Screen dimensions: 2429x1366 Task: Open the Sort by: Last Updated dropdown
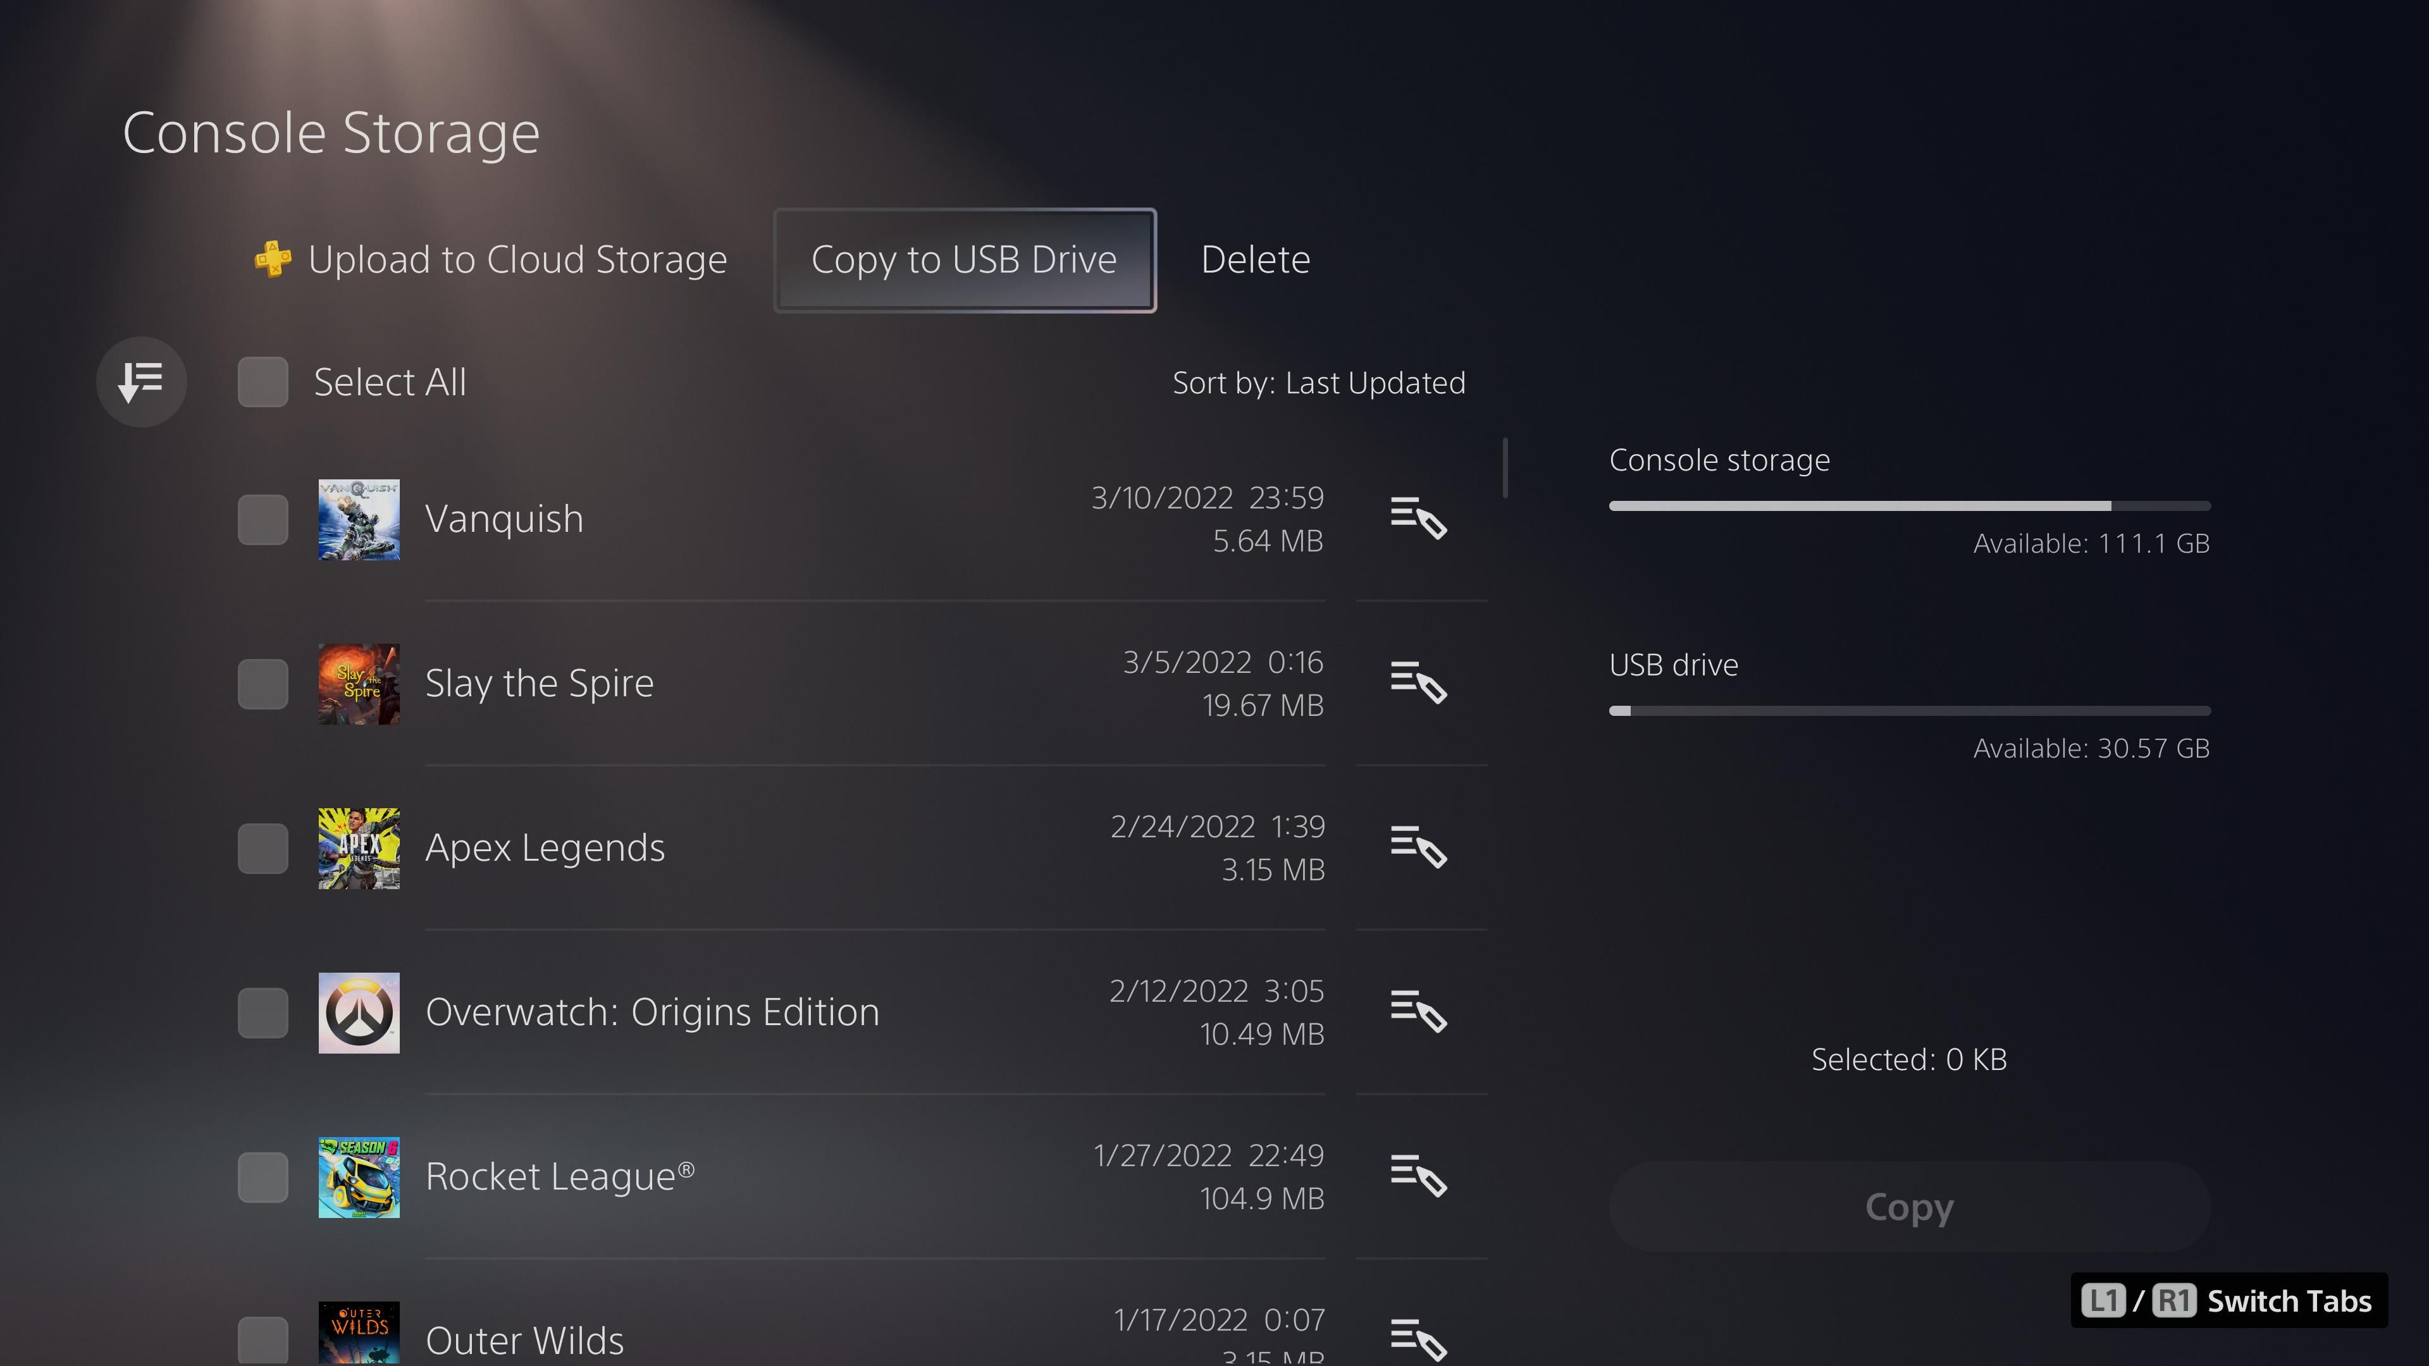1318,382
